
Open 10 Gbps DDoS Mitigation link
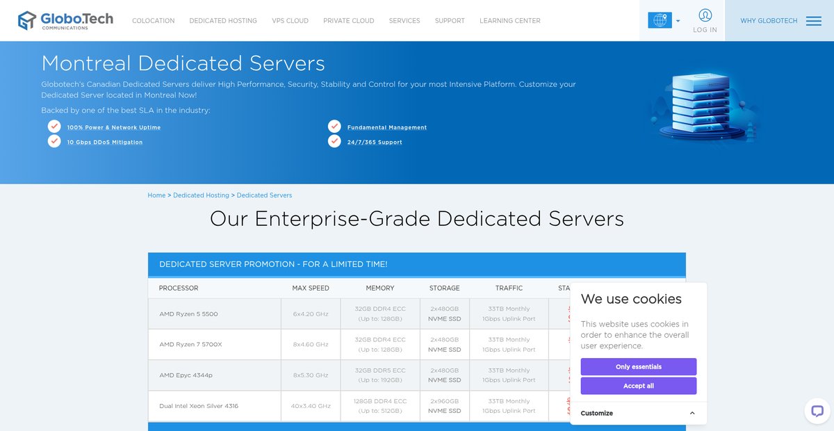pos(105,143)
